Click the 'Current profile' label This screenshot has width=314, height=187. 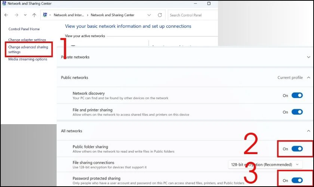point(290,77)
